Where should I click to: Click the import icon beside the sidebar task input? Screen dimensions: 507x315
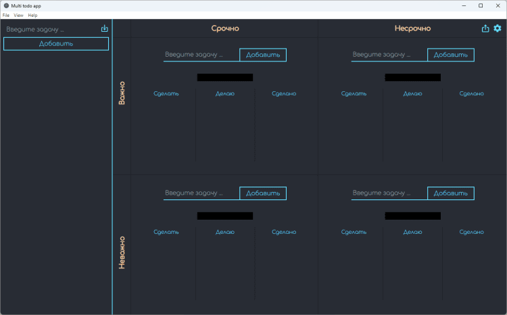click(x=104, y=29)
